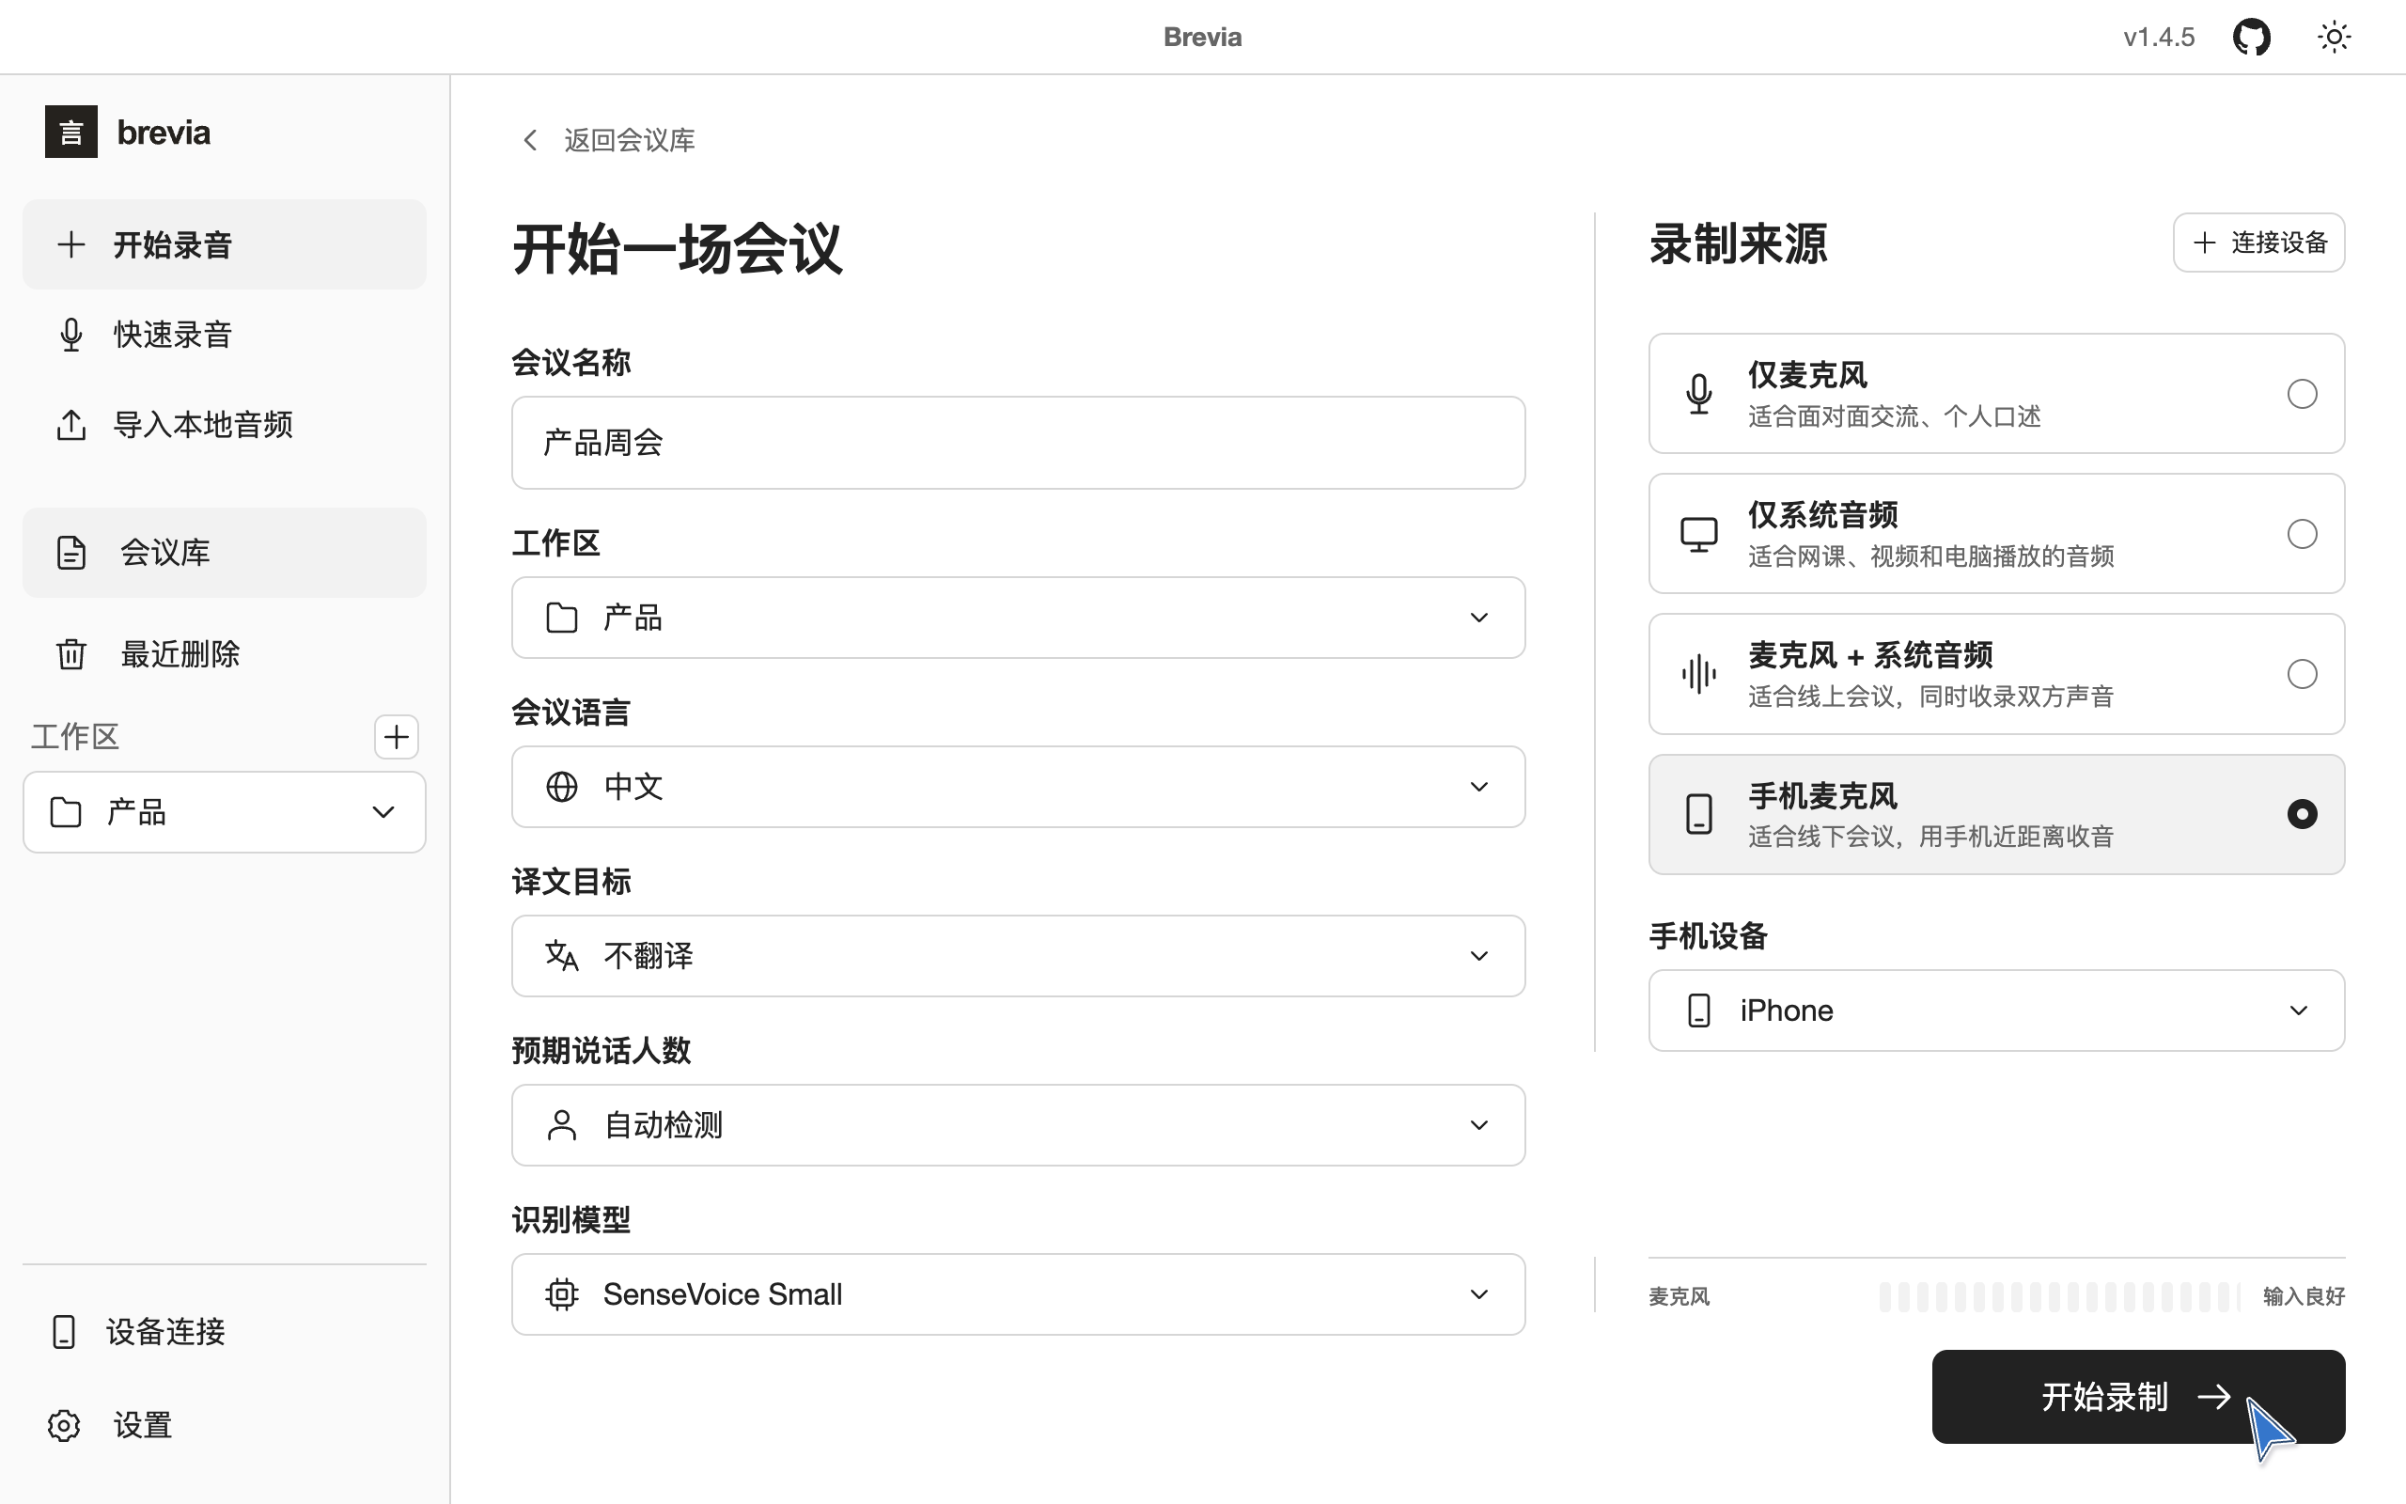Click the back chevron near 返回会议库
The image size is (2406, 1504).
530,140
